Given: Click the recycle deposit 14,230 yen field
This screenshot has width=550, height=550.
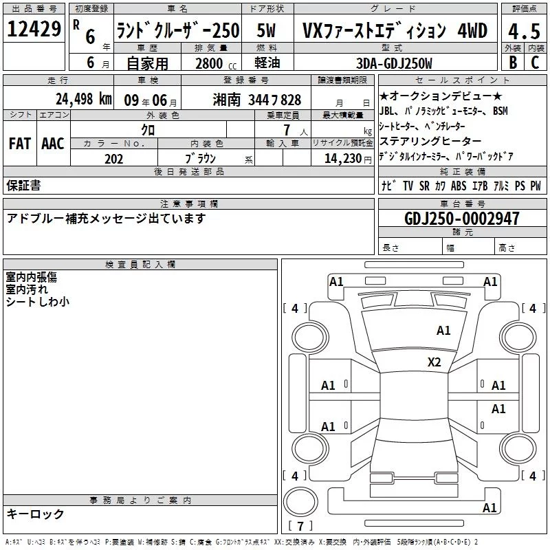Looking at the screenshot, I should [x=342, y=158].
